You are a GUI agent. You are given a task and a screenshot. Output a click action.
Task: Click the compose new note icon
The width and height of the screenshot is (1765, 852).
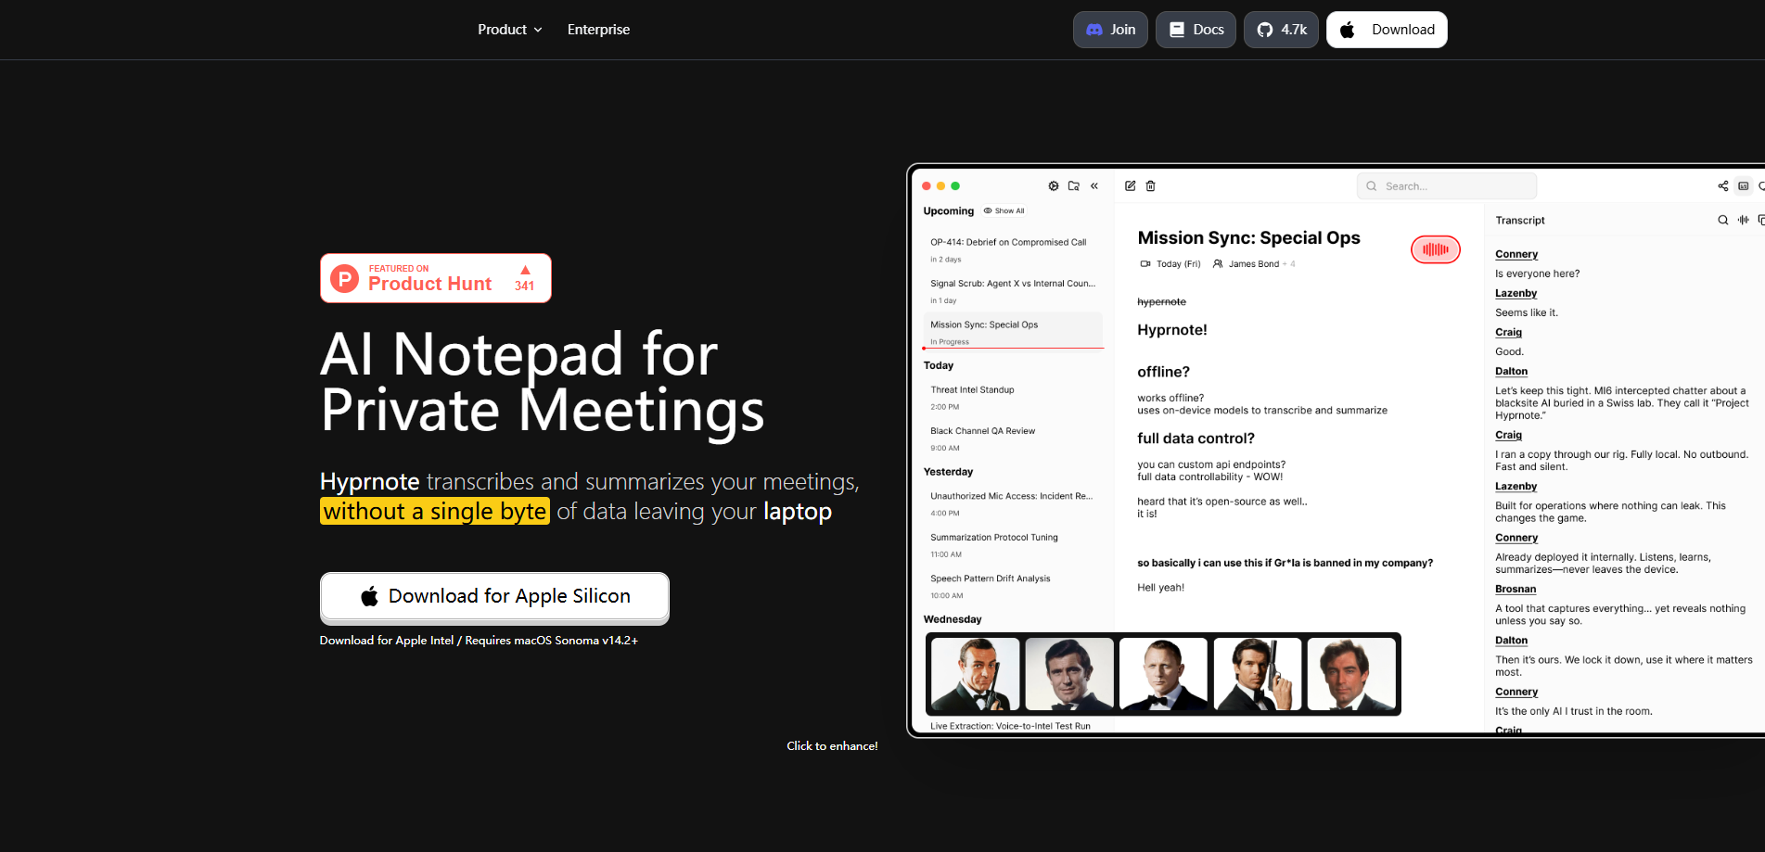(x=1130, y=185)
